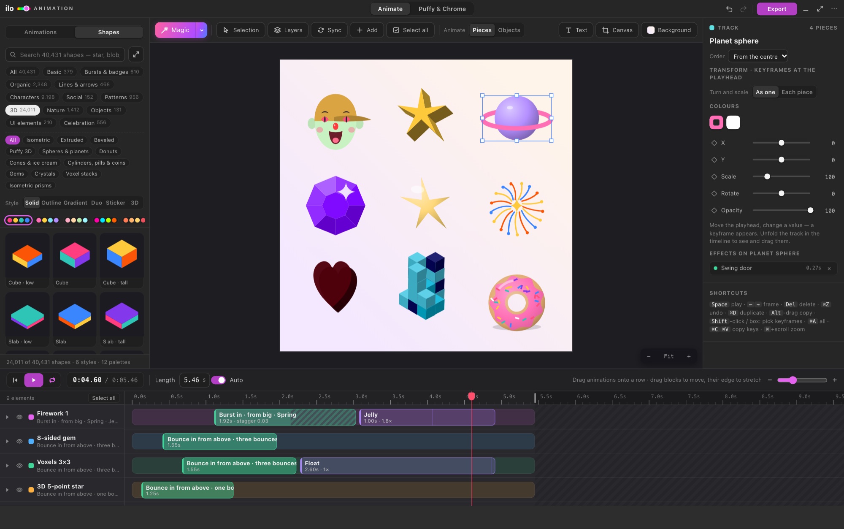The image size is (844, 529).
Task: Expand the shapes panel with arrows icon
Action: tap(136, 54)
